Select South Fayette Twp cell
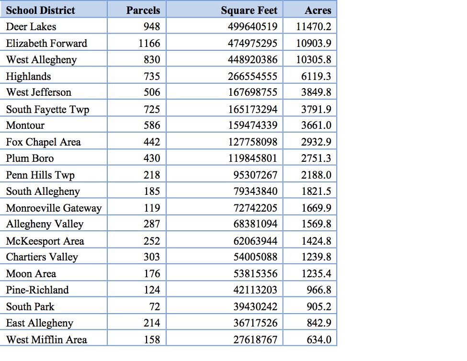The height and width of the screenshot is (361, 467). pyautogui.click(x=47, y=109)
